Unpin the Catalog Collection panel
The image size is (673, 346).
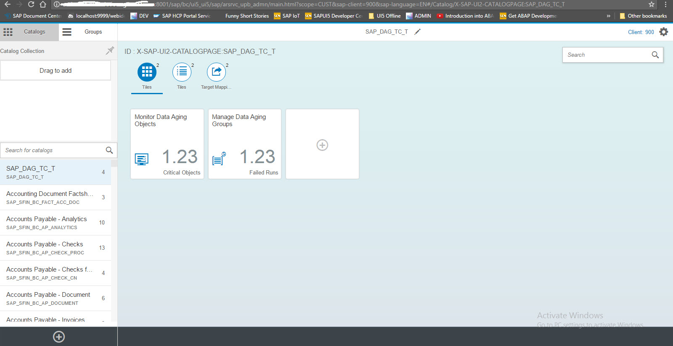[x=110, y=51]
